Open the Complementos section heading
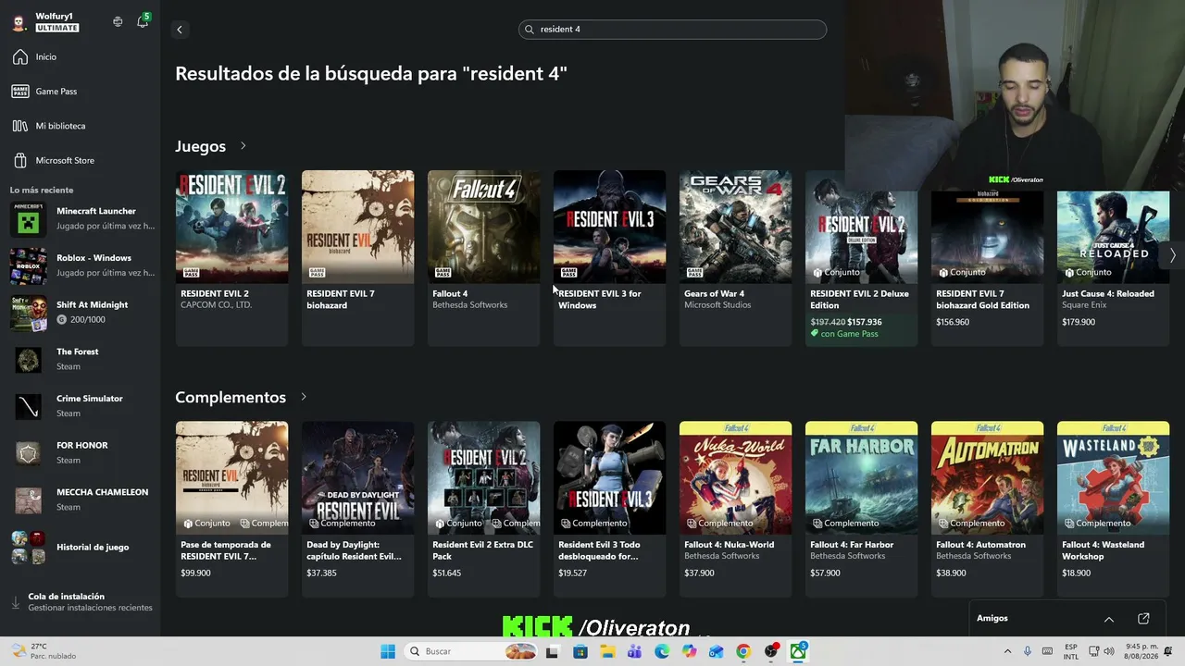The width and height of the screenshot is (1185, 666). [231, 397]
